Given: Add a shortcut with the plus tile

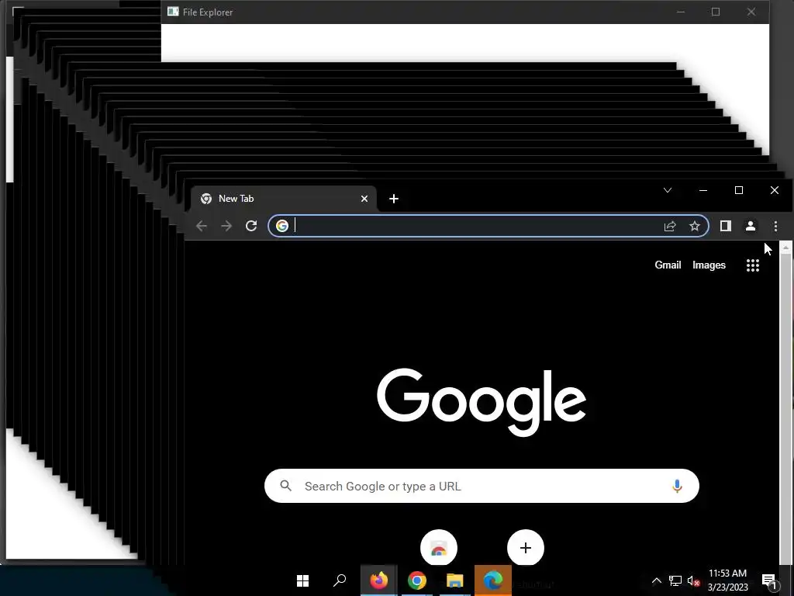Looking at the screenshot, I should tap(526, 548).
